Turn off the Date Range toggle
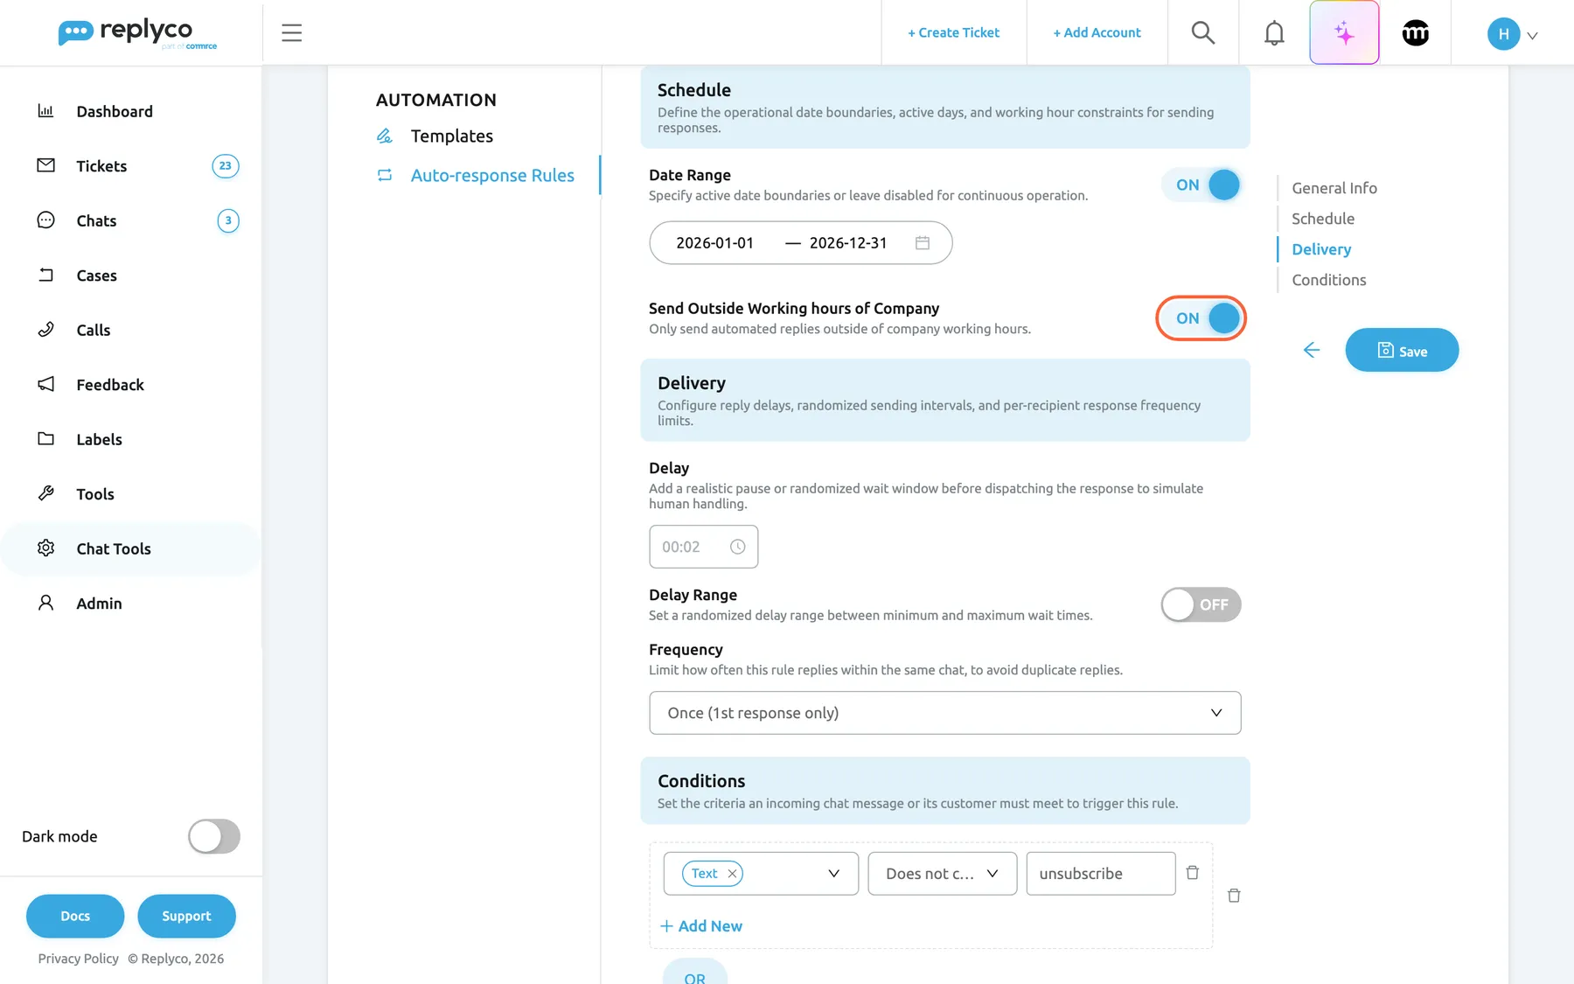Image resolution: width=1574 pixels, height=984 pixels. click(1201, 185)
